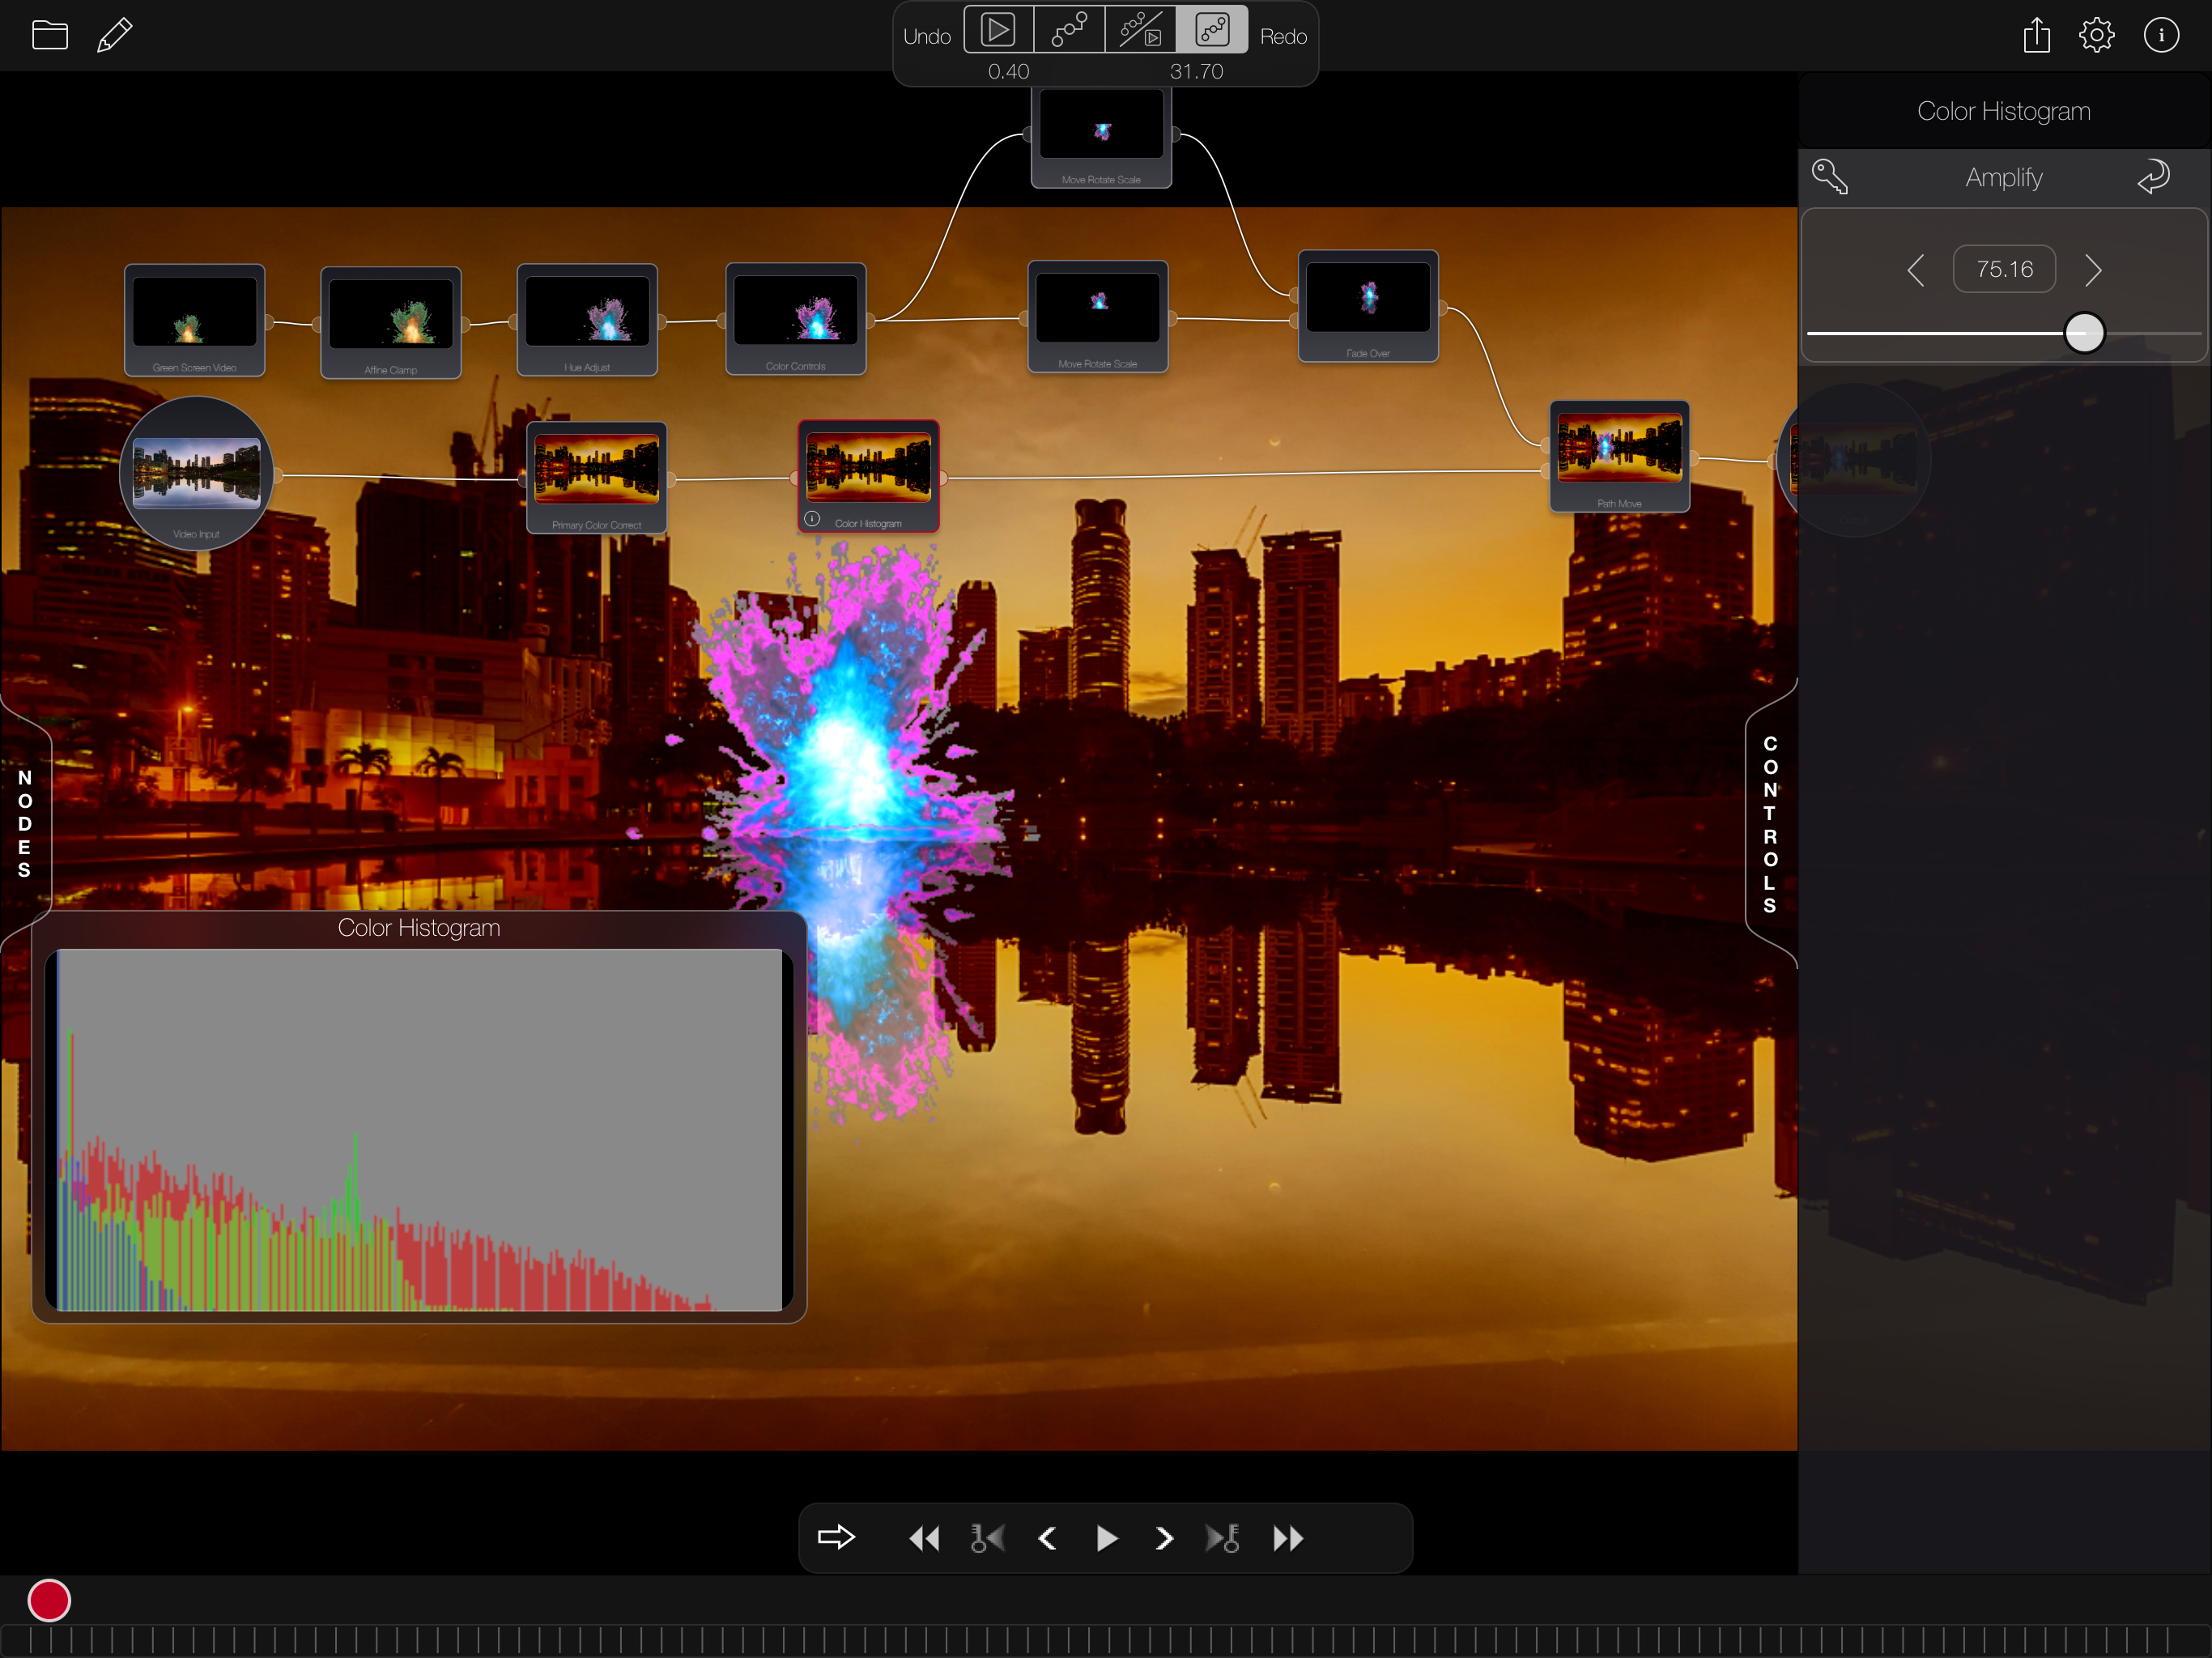Click the keyframe key icon beside Amplify
The height and width of the screenshot is (1658, 2212).
(x=1829, y=177)
